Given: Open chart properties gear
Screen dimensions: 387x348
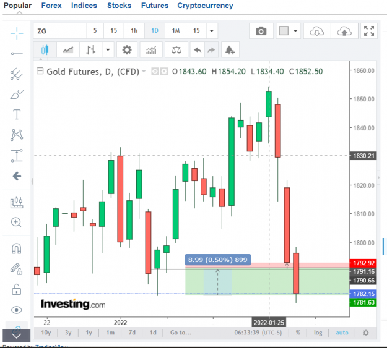Looking at the screenshot, I should (127, 50).
